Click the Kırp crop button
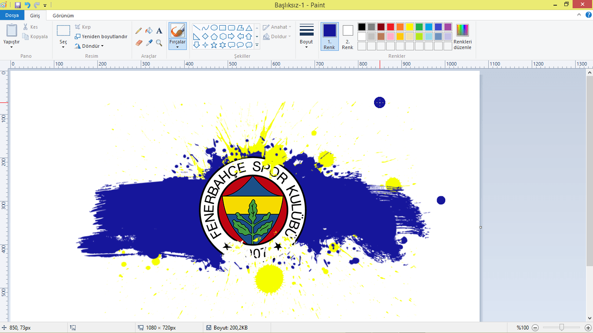593x333 pixels. tap(83, 27)
